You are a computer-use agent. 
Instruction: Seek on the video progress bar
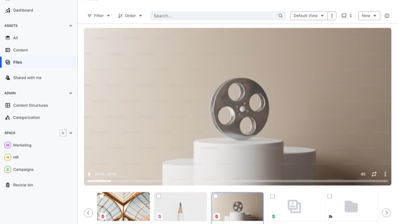click(237, 181)
